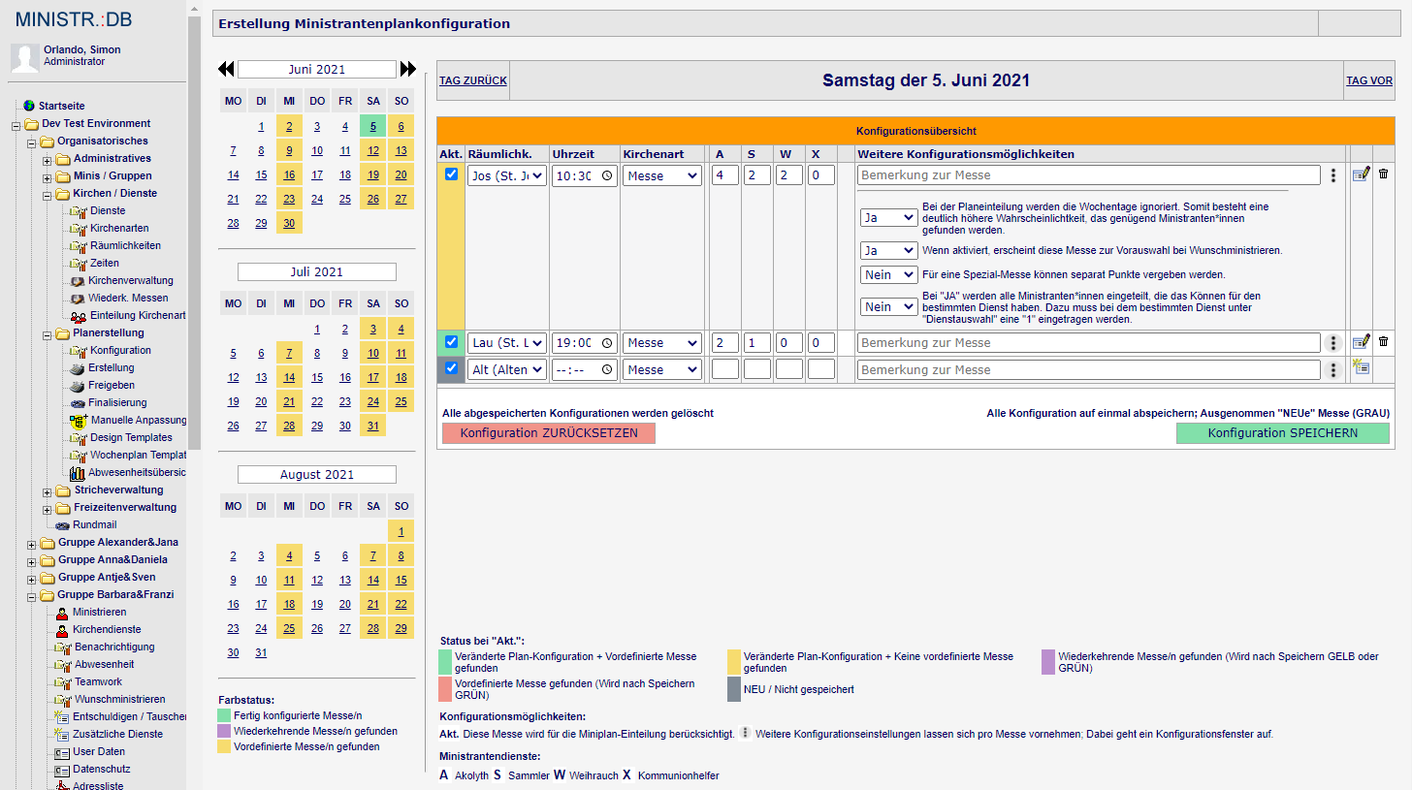Click Konfiguration ZURÜCKSETZEN button
The width and height of the screenshot is (1412, 790).
(x=549, y=433)
